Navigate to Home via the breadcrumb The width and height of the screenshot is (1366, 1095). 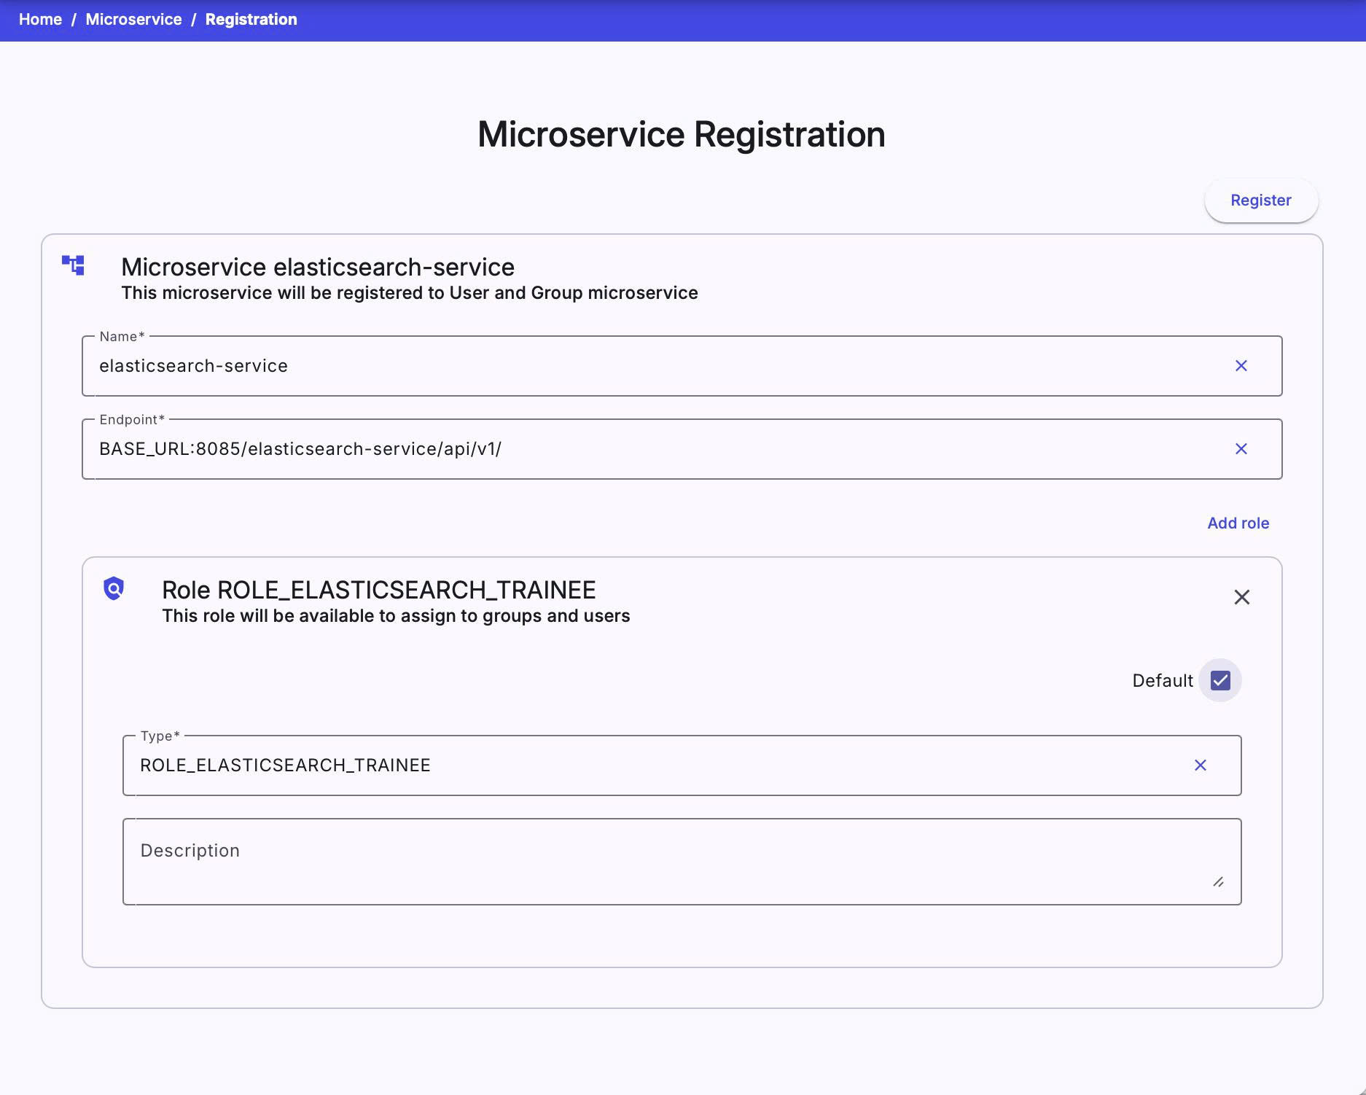click(x=40, y=20)
